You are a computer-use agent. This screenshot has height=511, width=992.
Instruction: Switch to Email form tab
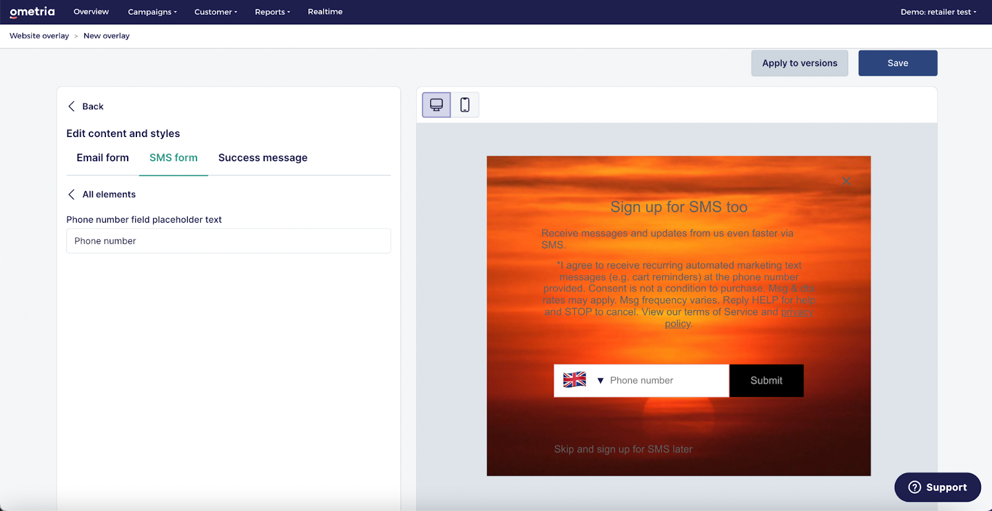(x=103, y=158)
